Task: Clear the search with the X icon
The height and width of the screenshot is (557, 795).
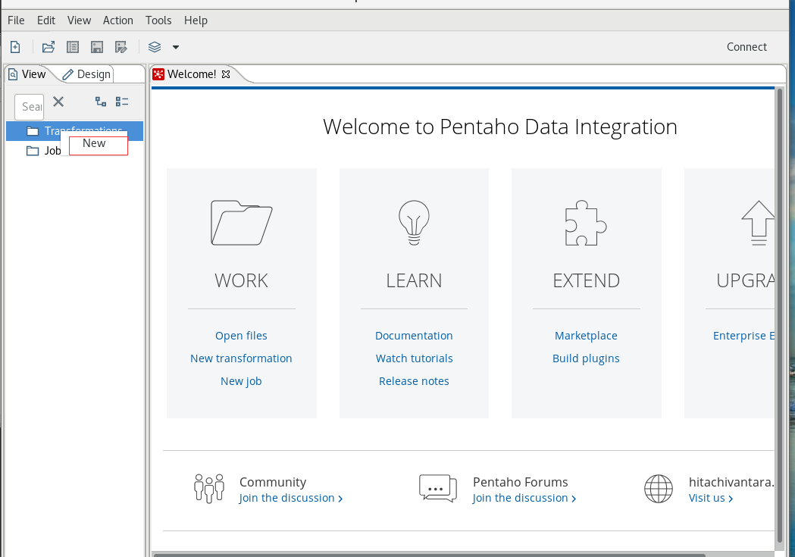Action: [58, 102]
